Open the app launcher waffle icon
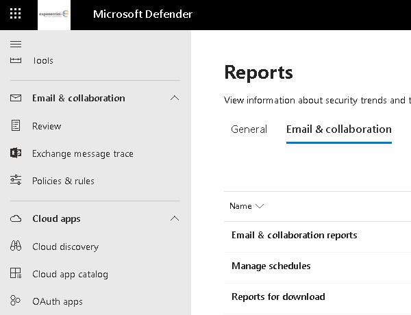The height and width of the screenshot is (315, 411). [16, 14]
